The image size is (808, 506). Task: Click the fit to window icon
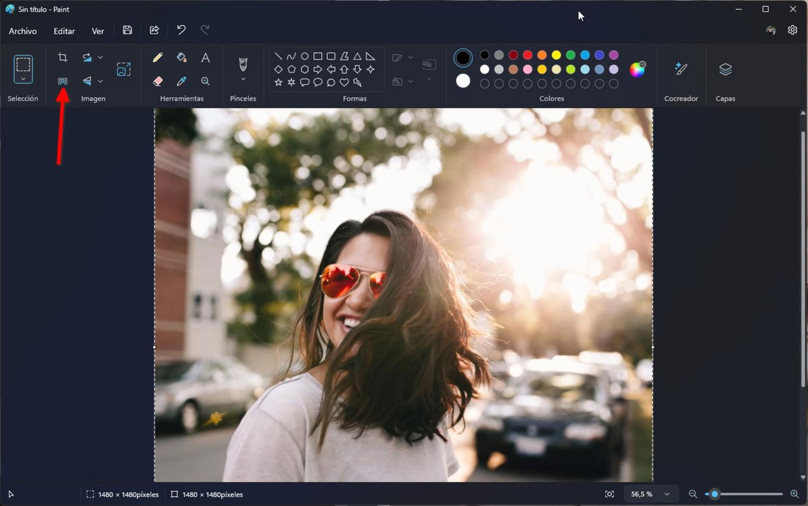[x=610, y=494]
